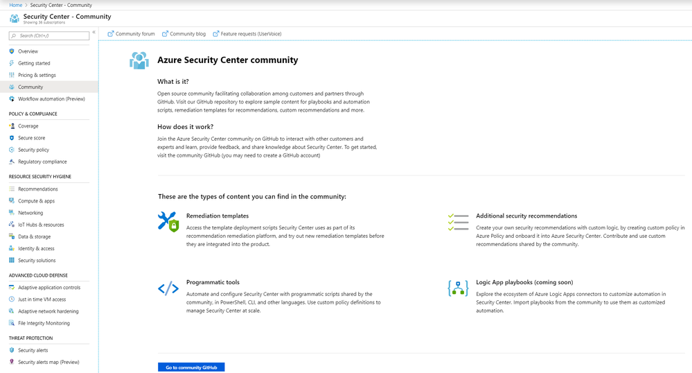The image size is (692, 373).
Task: Open the Community forum link
Action: click(131, 33)
